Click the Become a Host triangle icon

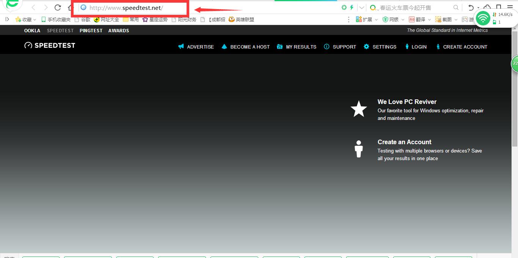(224, 47)
